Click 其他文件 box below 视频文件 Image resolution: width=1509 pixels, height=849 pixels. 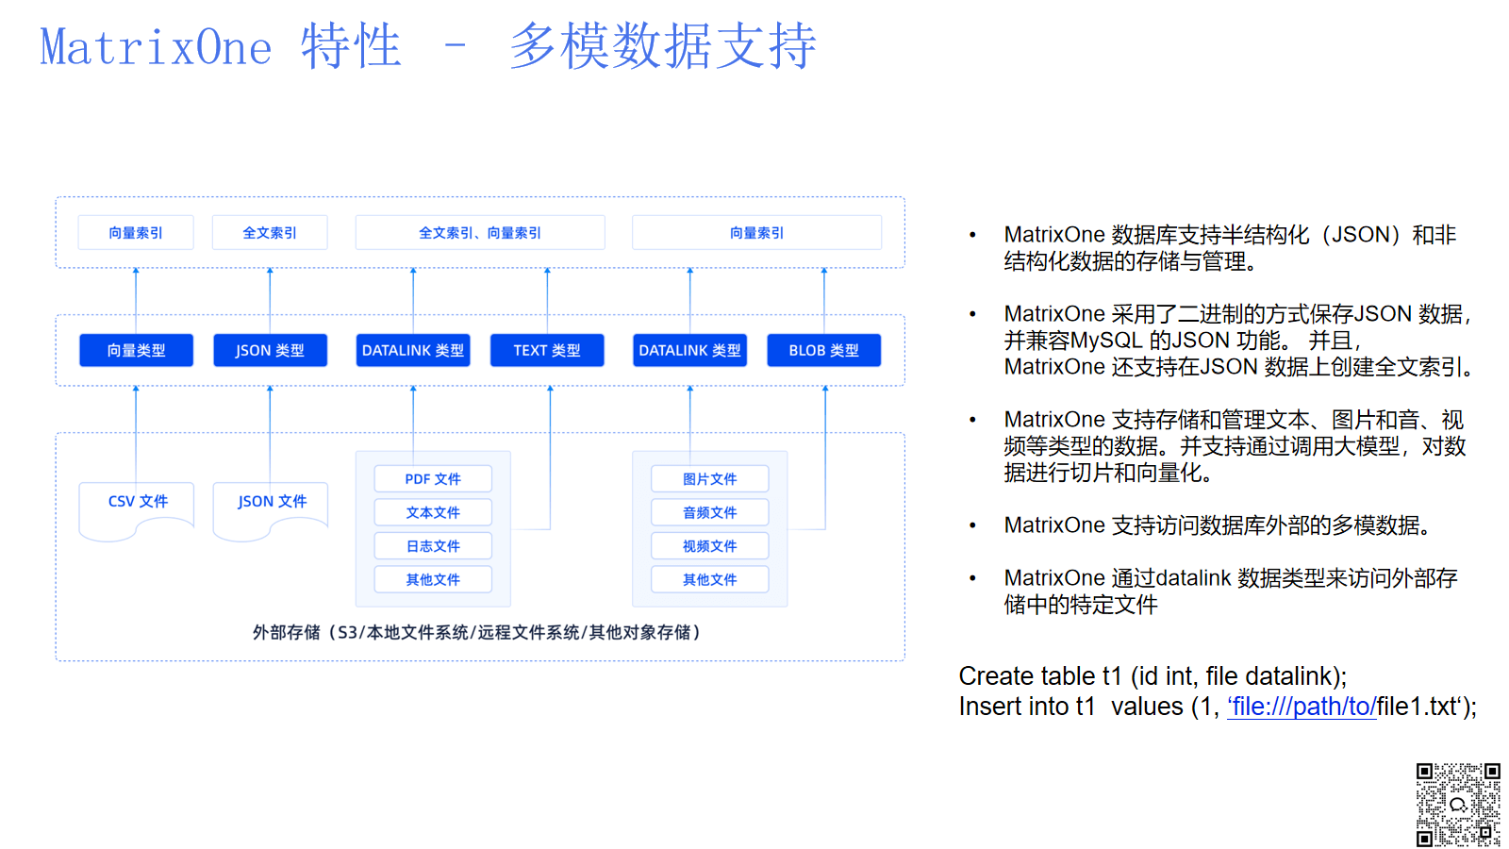tap(710, 579)
